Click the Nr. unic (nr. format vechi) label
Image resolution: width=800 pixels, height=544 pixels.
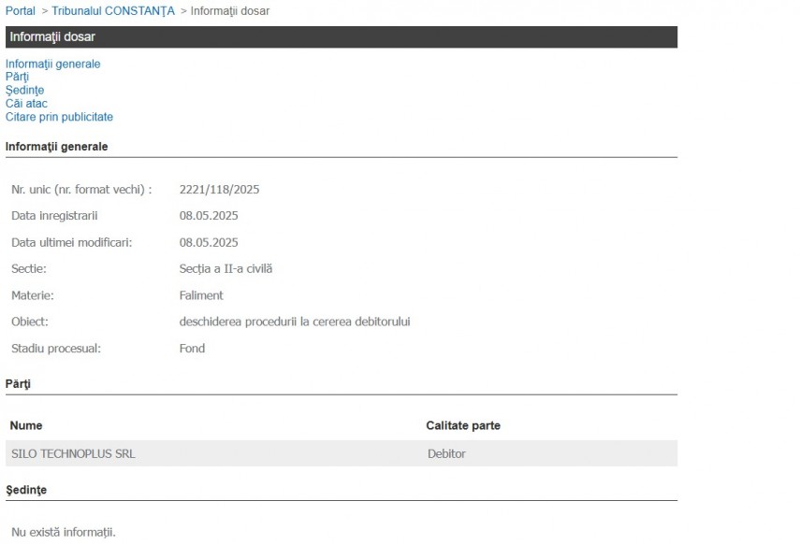pyautogui.click(x=81, y=190)
